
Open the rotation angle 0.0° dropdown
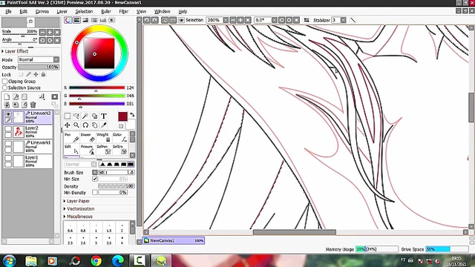(x=274, y=20)
